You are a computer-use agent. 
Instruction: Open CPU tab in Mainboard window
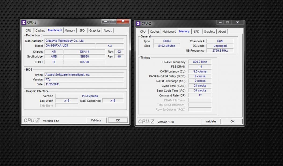[x=28, y=31]
